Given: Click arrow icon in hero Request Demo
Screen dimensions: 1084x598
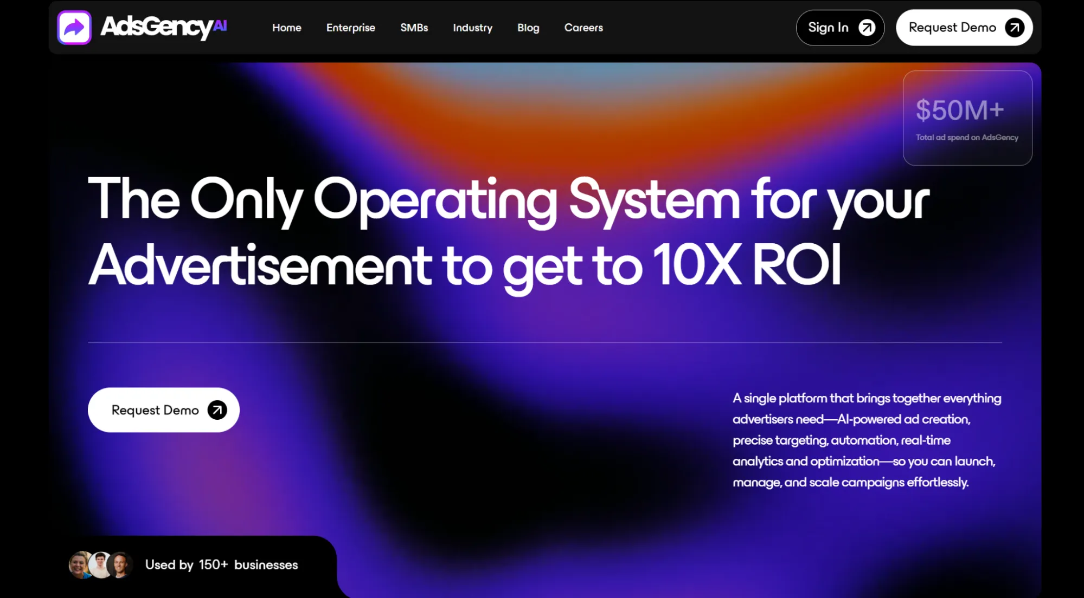Looking at the screenshot, I should pyautogui.click(x=217, y=410).
